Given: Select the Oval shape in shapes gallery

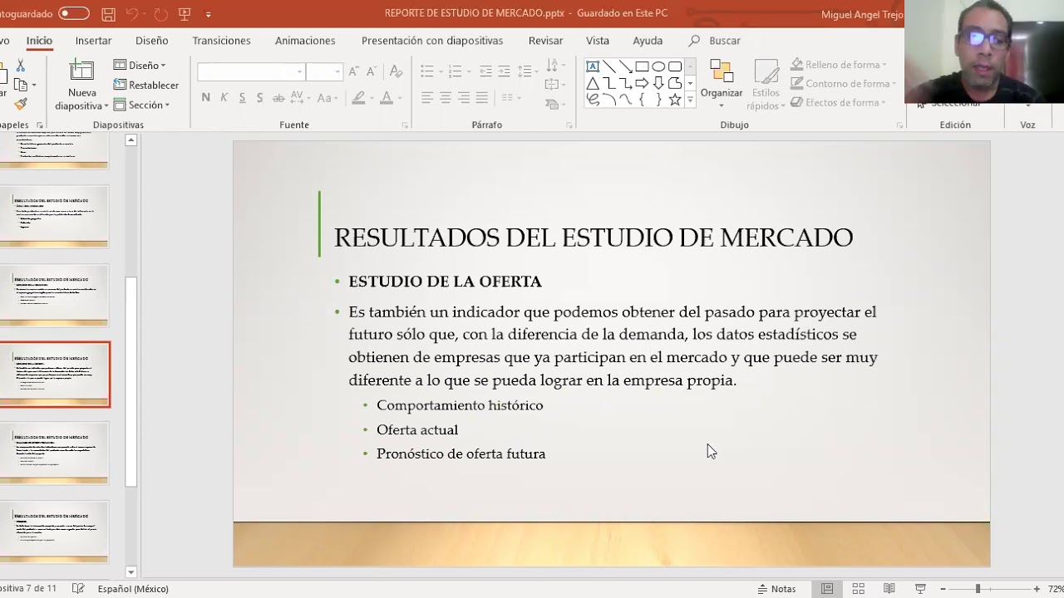Looking at the screenshot, I should pyautogui.click(x=658, y=66).
